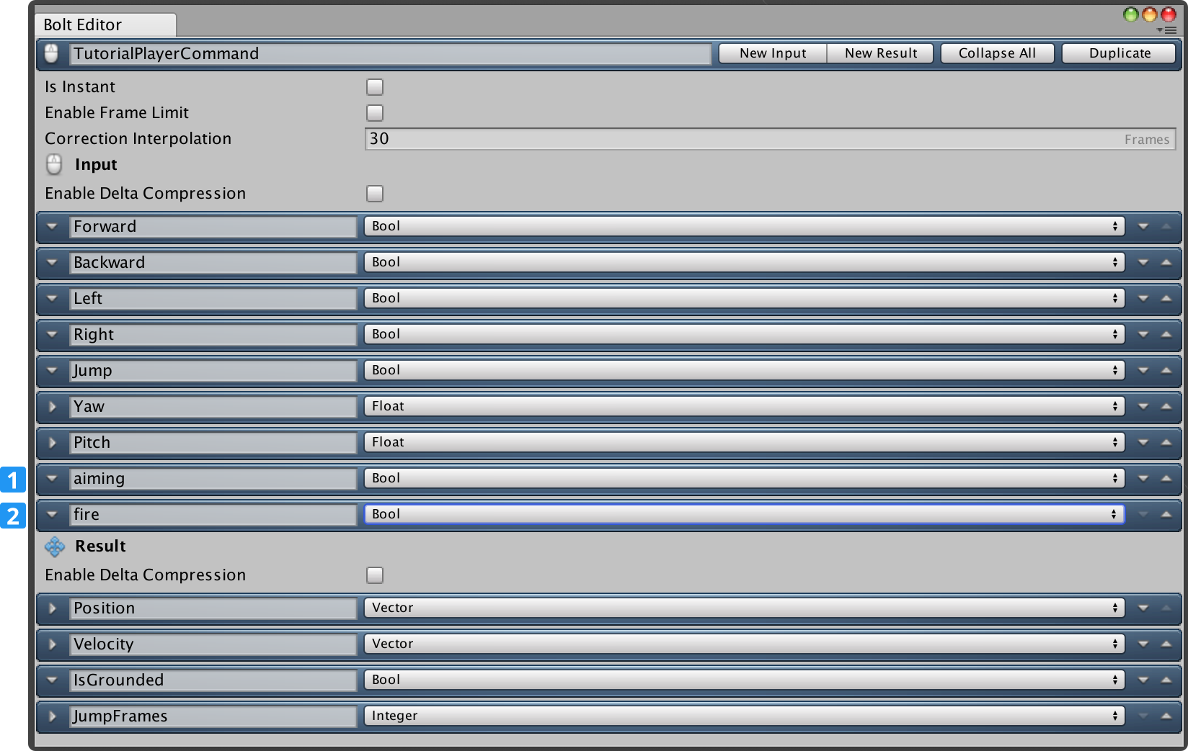Edit the aiming name field
1188x751 pixels.
(213, 479)
